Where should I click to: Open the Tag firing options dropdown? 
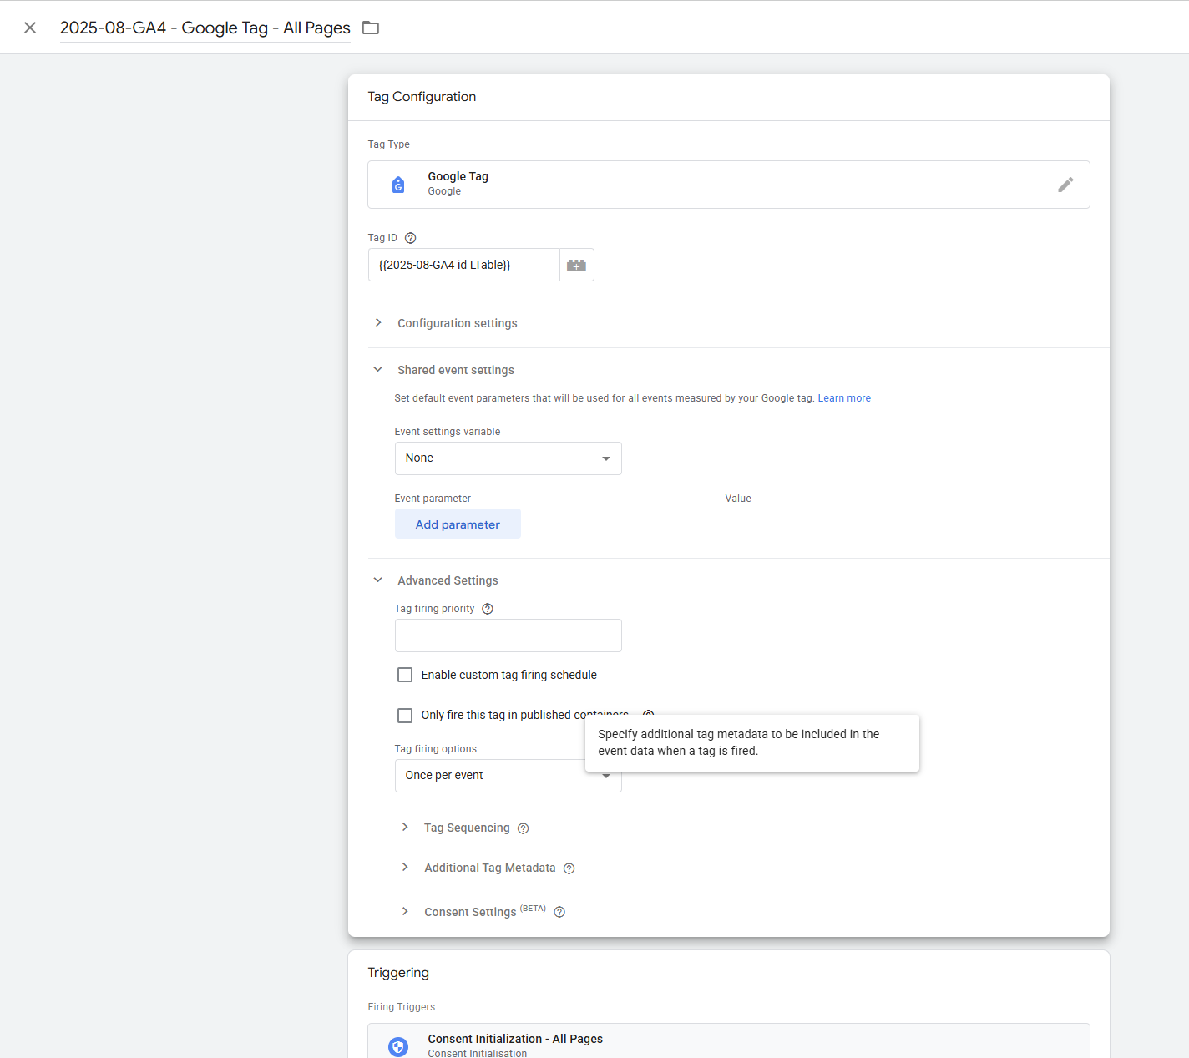coord(491,776)
